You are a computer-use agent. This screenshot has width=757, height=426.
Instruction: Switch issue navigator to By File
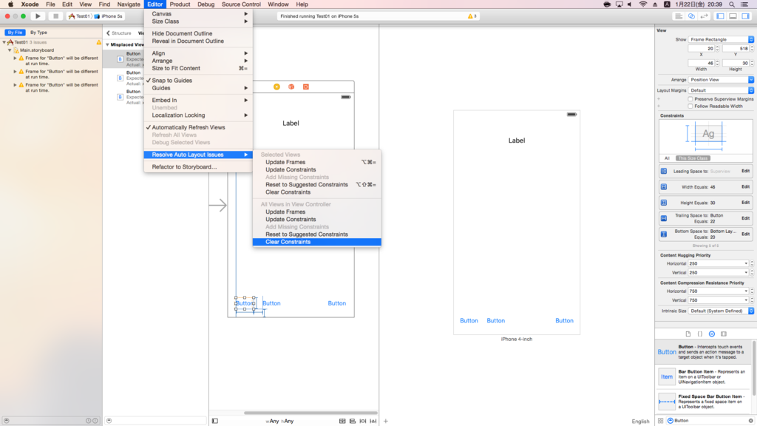click(15, 33)
